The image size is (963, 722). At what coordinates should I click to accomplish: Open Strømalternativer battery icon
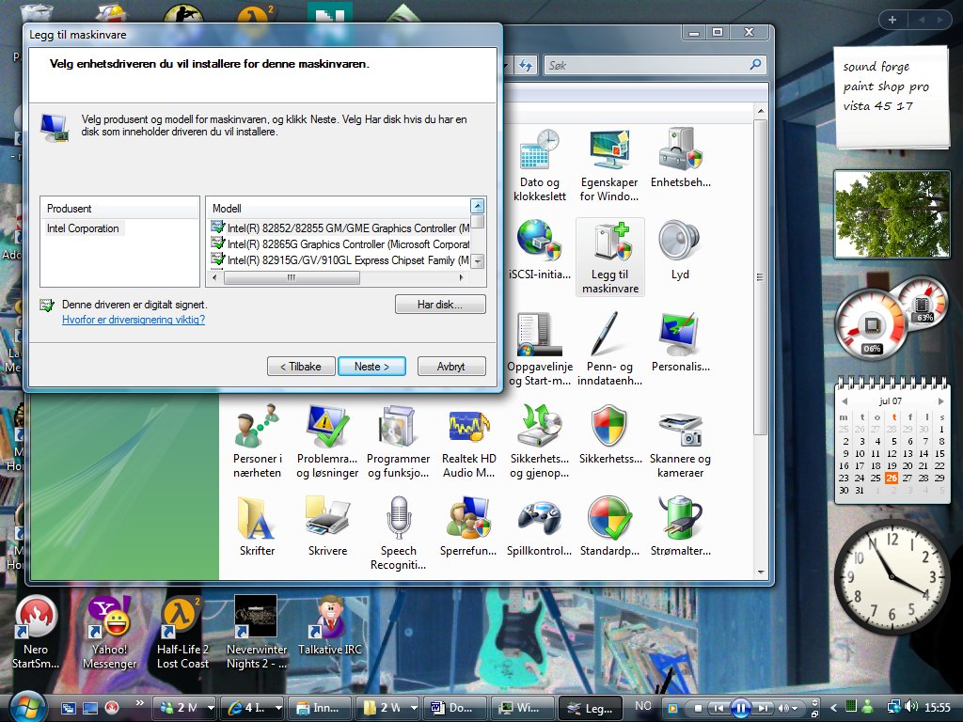681,526
